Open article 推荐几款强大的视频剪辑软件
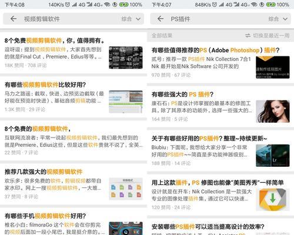This screenshot has width=294, height=235. [44, 172]
